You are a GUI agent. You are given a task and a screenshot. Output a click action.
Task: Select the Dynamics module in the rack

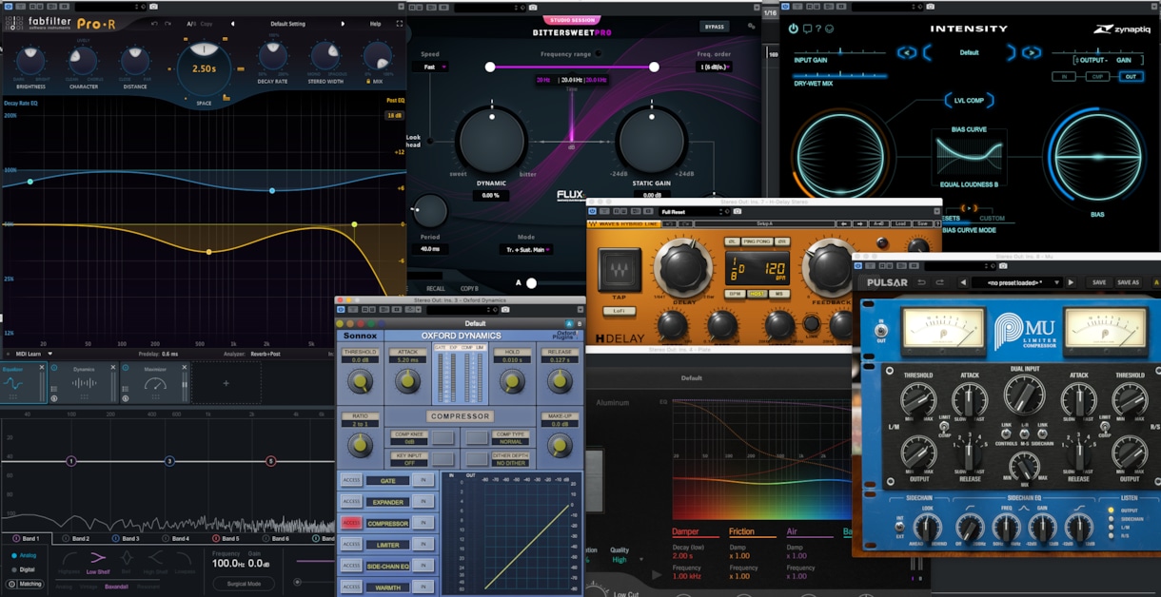coord(84,381)
